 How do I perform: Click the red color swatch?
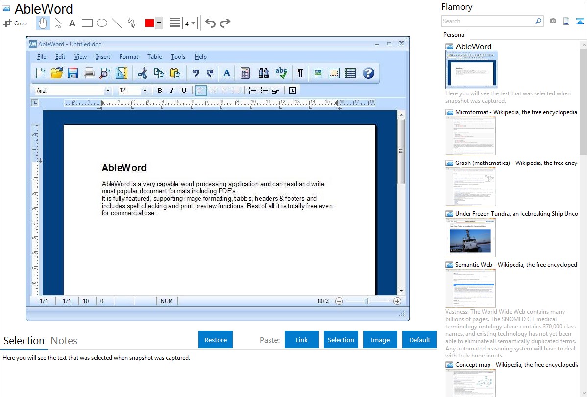point(149,23)
